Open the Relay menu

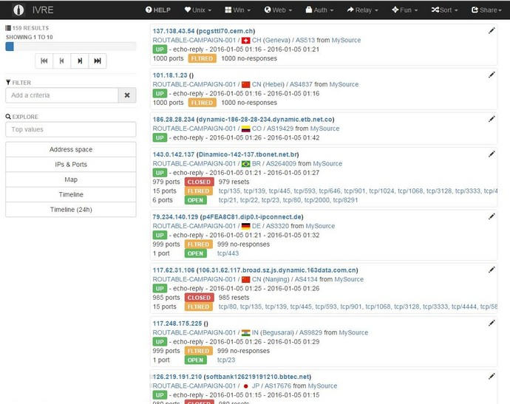click(363, 10)
